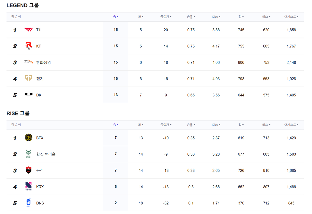Click the 젠지 team logo
This screenshot has height=214, width=312.
tap(28, 78)
